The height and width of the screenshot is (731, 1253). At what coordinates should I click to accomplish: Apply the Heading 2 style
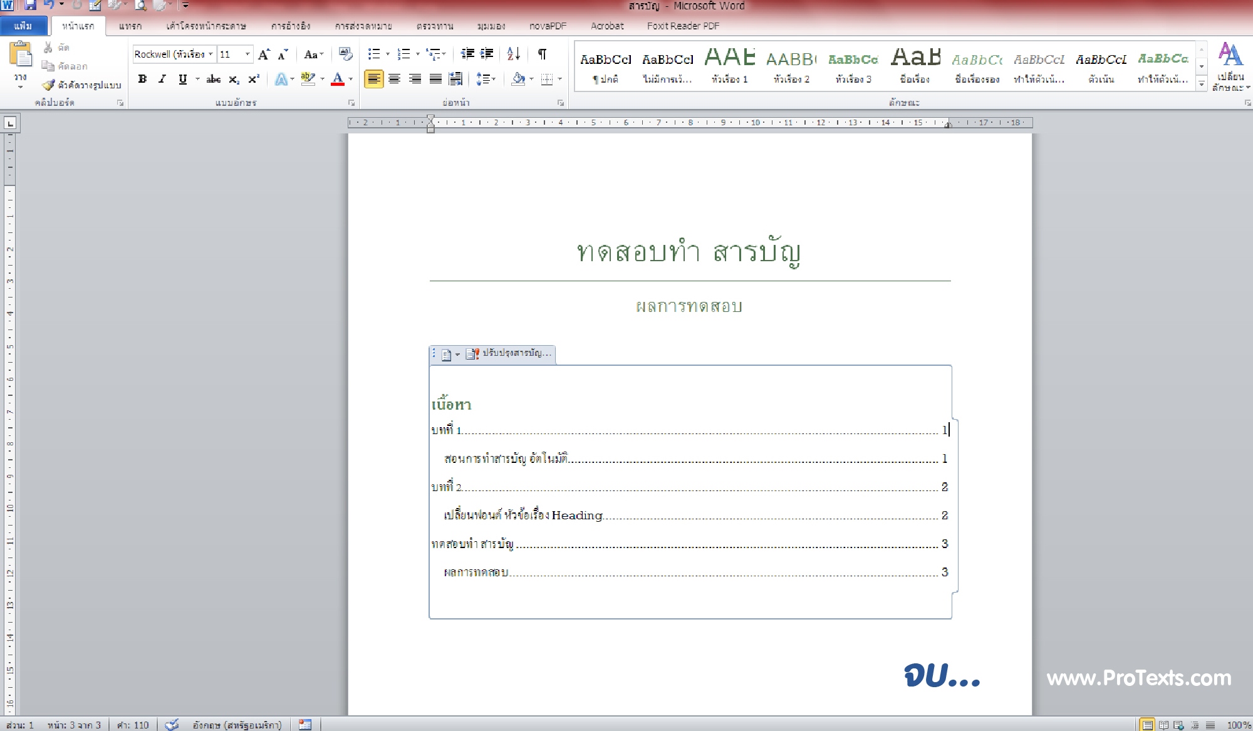click(791, 66)
